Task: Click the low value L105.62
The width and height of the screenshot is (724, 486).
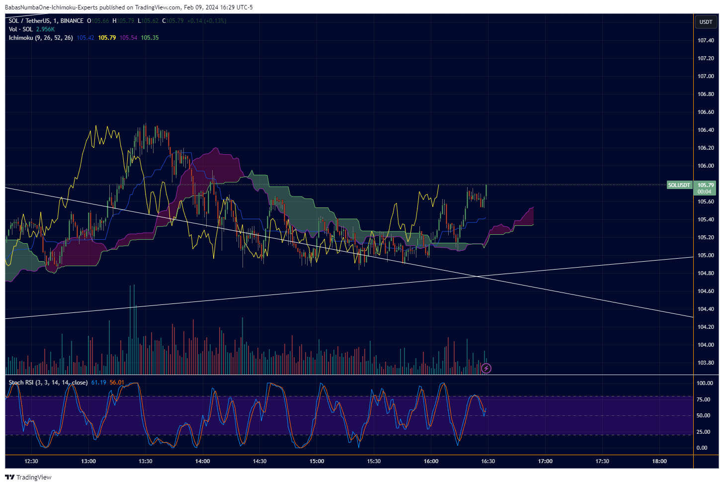Action: 148,21
